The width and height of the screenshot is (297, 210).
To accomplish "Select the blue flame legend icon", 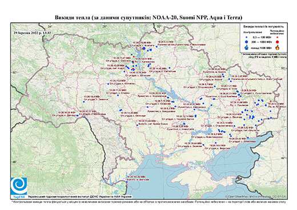I will (247, 47).
